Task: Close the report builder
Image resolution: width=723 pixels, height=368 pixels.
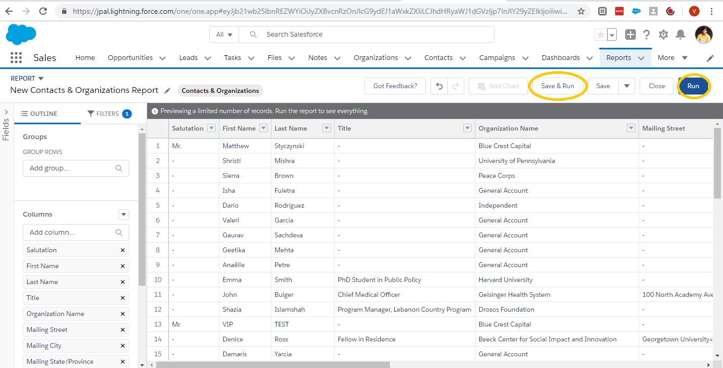Action: pos(657,86)
